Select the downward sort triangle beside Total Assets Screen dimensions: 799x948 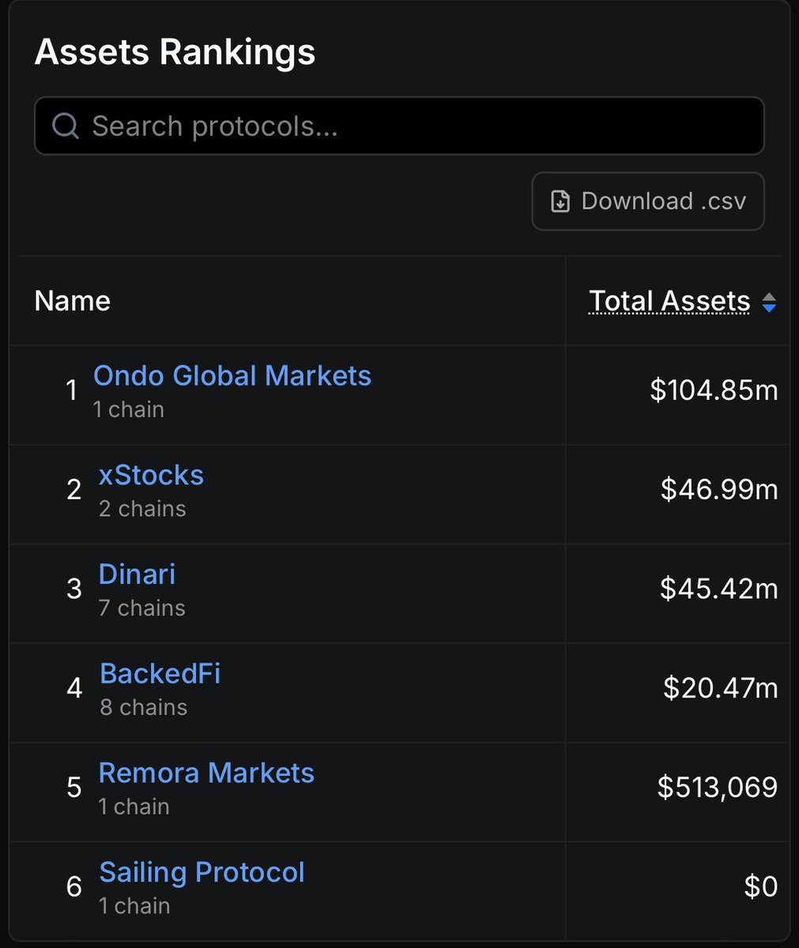[x=770, y=307]
